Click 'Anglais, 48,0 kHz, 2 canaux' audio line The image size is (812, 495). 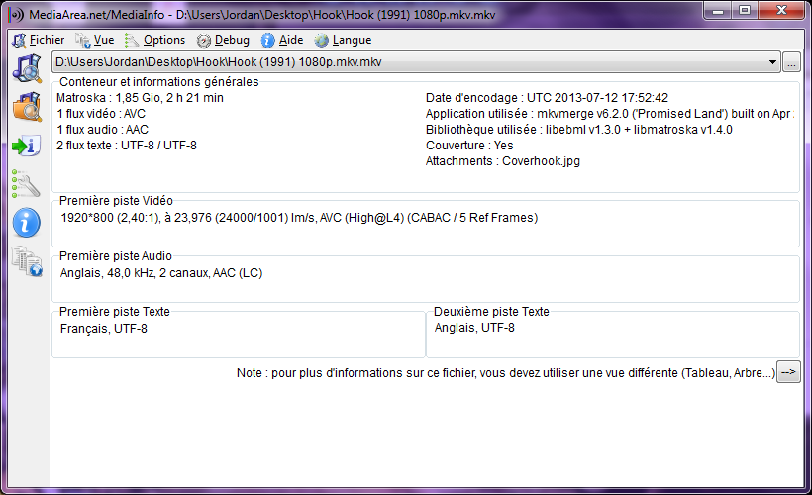pos(161,273)
